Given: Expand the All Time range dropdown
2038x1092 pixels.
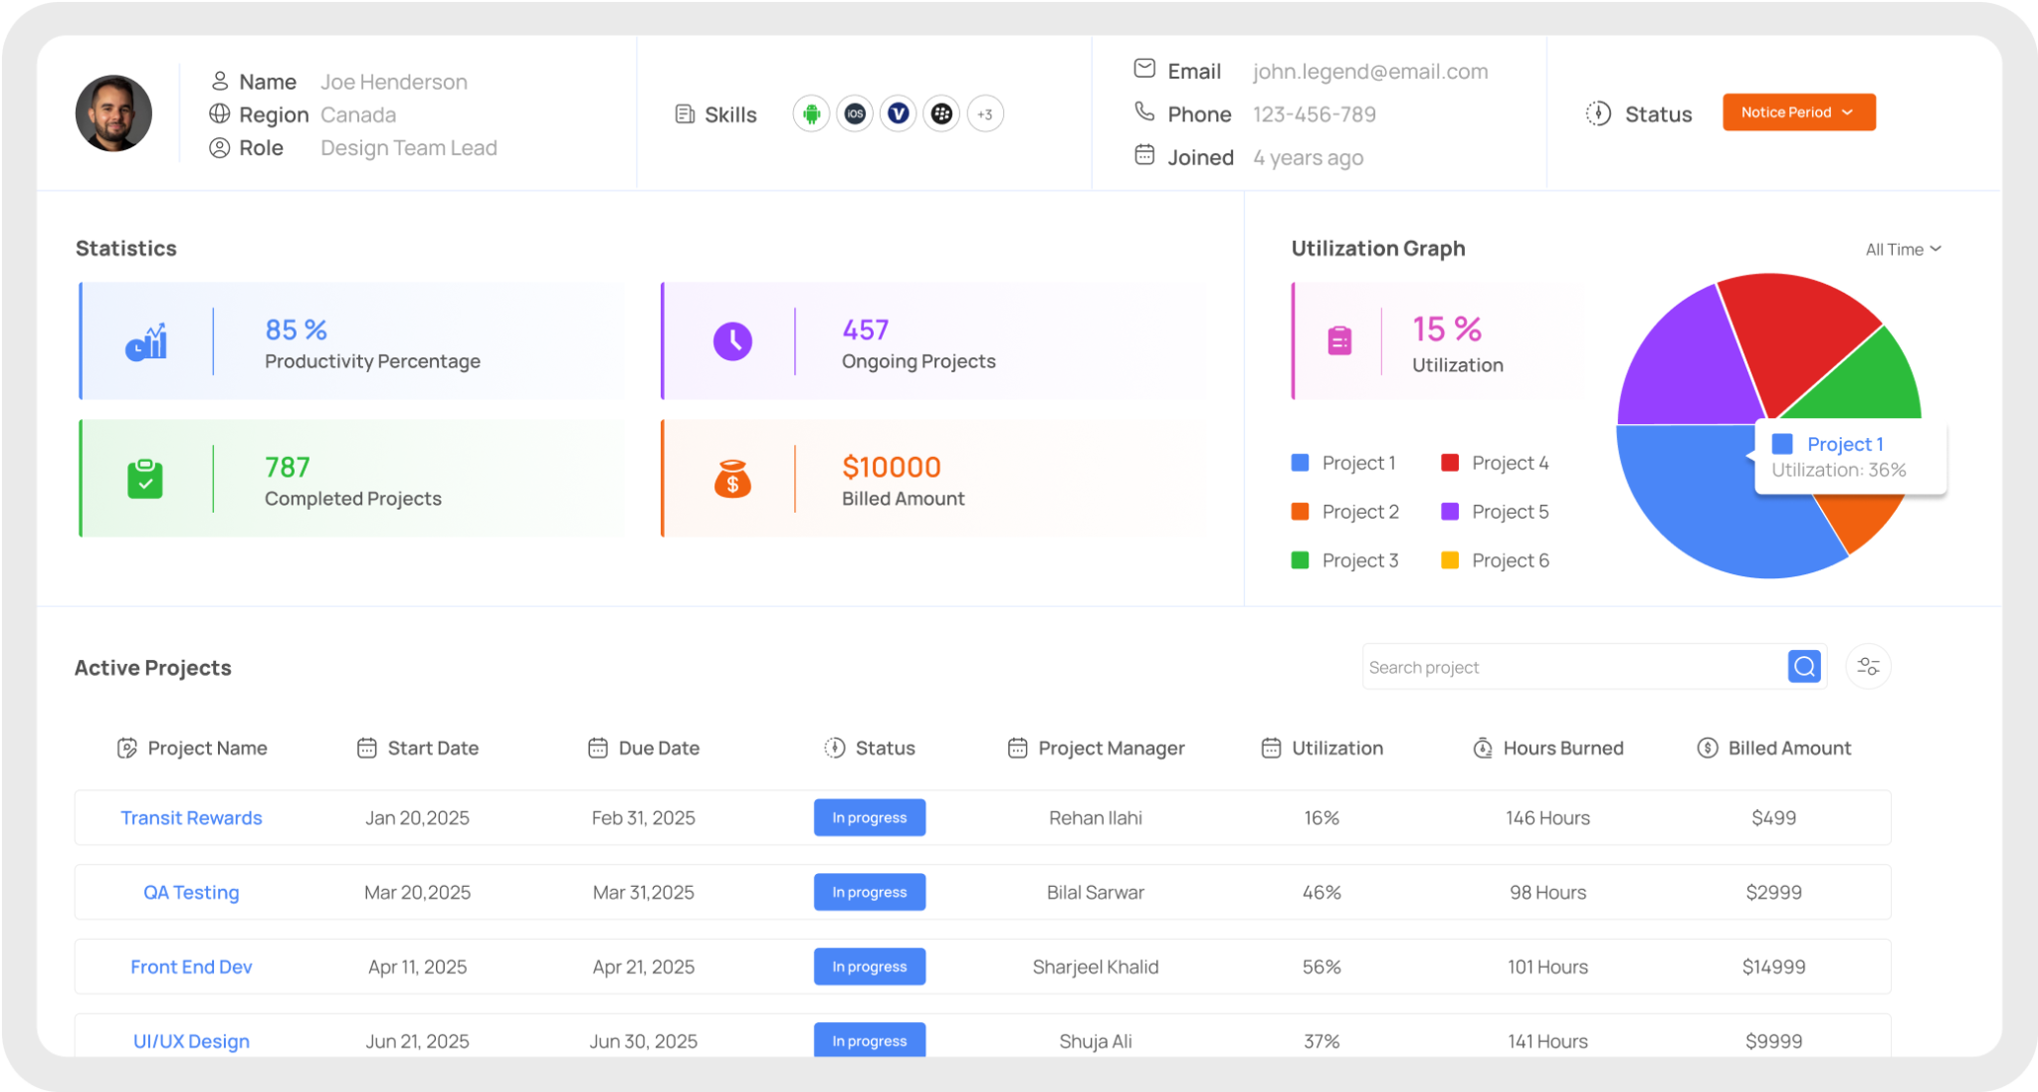Looking at the screenshot, I should 1903,250.
